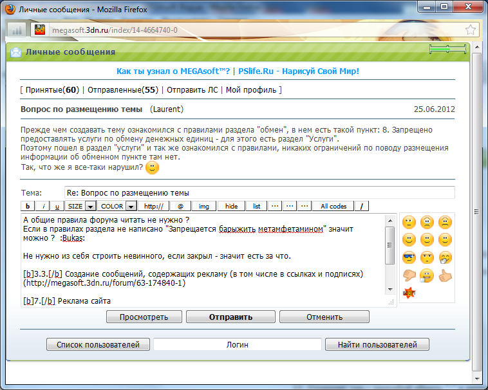This screenshot has height=390, width=488.
Task: Insert an image with img button
Action: tap(204, 206)
